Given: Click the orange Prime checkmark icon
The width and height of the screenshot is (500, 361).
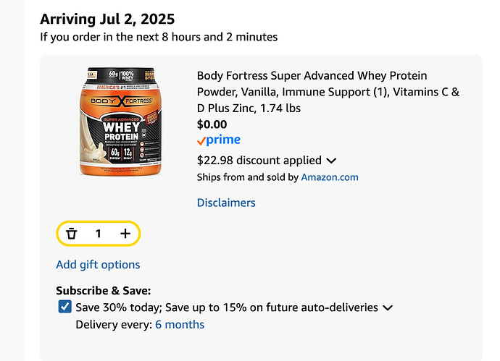Looking at the screenshot, I should tap(201, 140).
